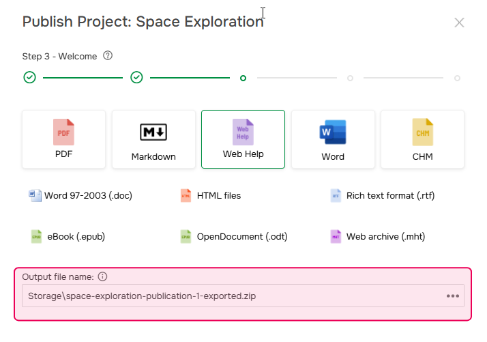487x342 pixels.
Task: Select Rich text format (.rtf)
Action: point(383,195)
